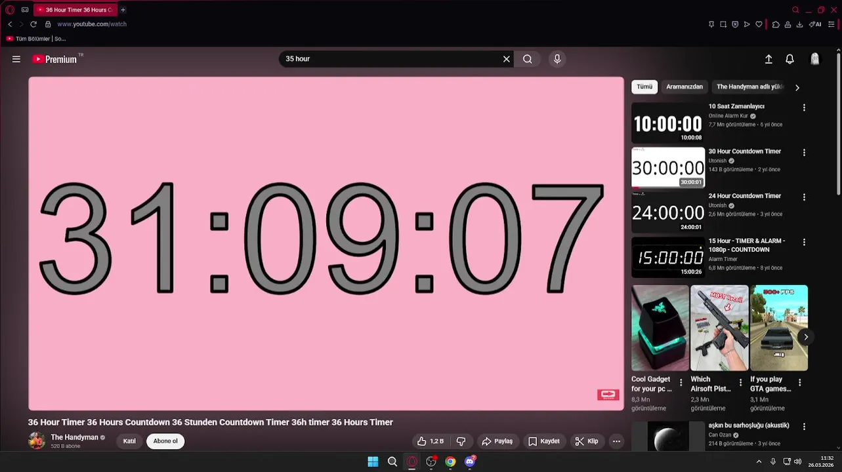Save the video with Kaydet
The width and height of the screenshot is (842, 472).
point(544,441)
